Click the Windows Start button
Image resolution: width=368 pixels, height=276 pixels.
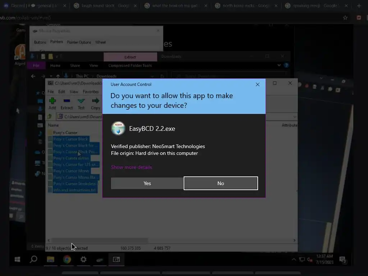pyautogui.click(x=17, y=259)
